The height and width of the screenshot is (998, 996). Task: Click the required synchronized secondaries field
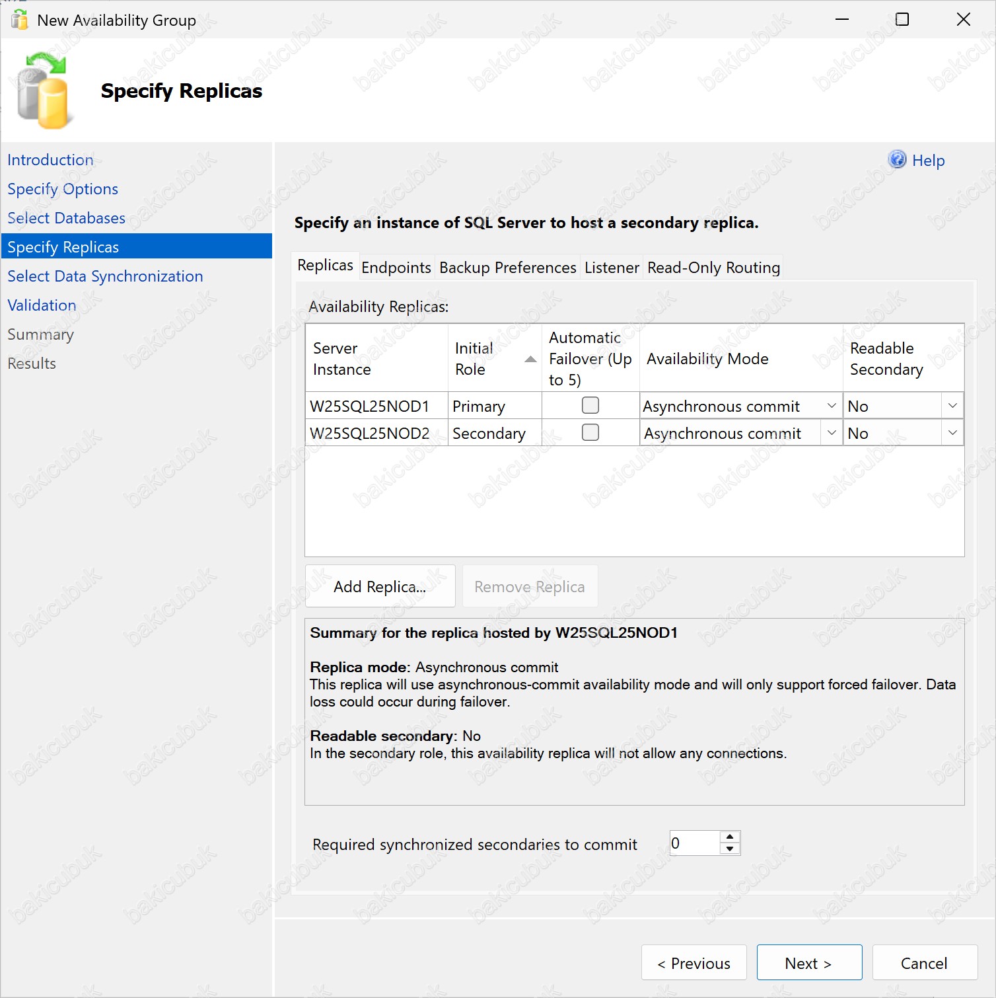coord(694,843)
